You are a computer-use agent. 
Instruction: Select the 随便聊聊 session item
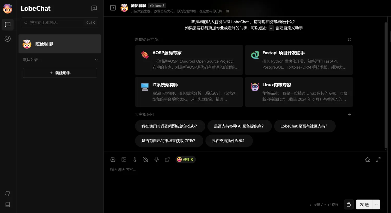tap(60, 44)
